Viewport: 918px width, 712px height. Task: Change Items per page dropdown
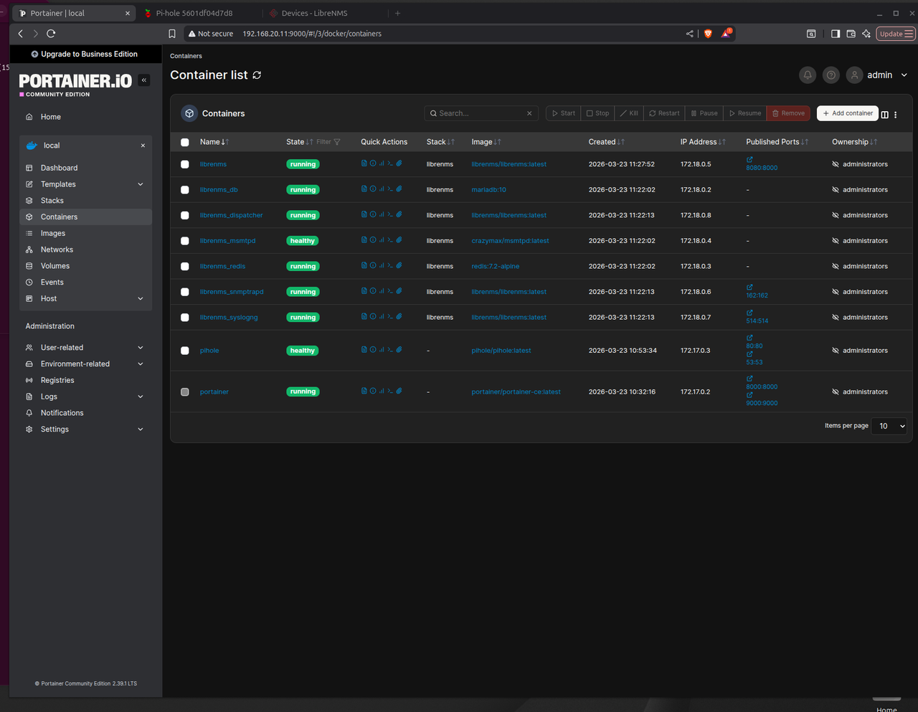889,426
